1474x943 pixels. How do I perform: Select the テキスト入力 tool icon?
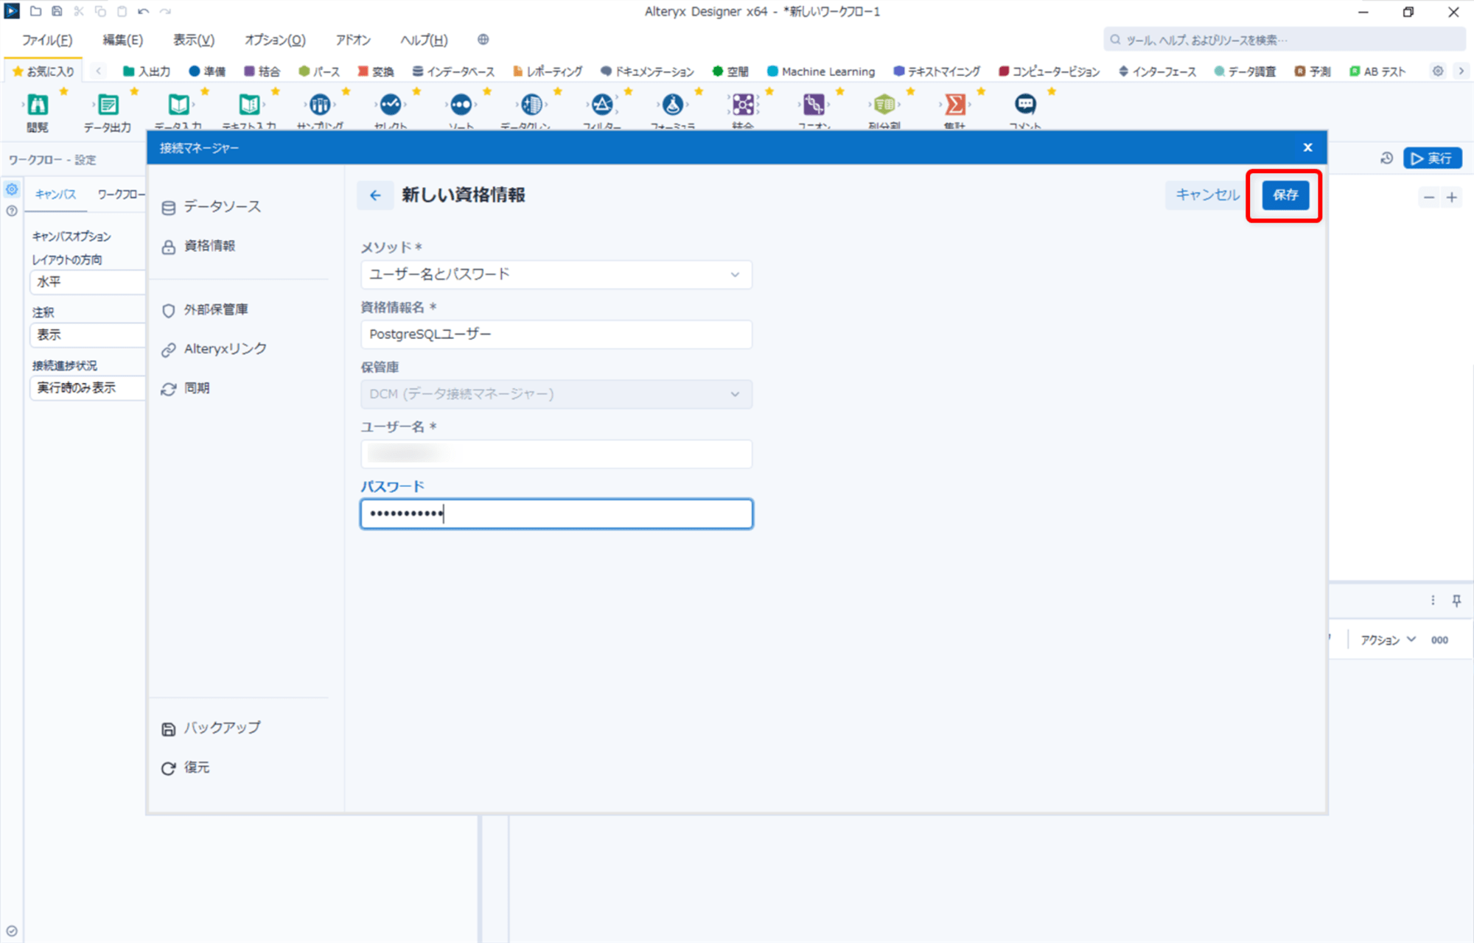click(x=249, y=105)
